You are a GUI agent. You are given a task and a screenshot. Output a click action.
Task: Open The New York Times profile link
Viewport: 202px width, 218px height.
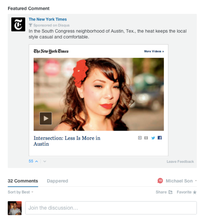click(x=48, y=19)
